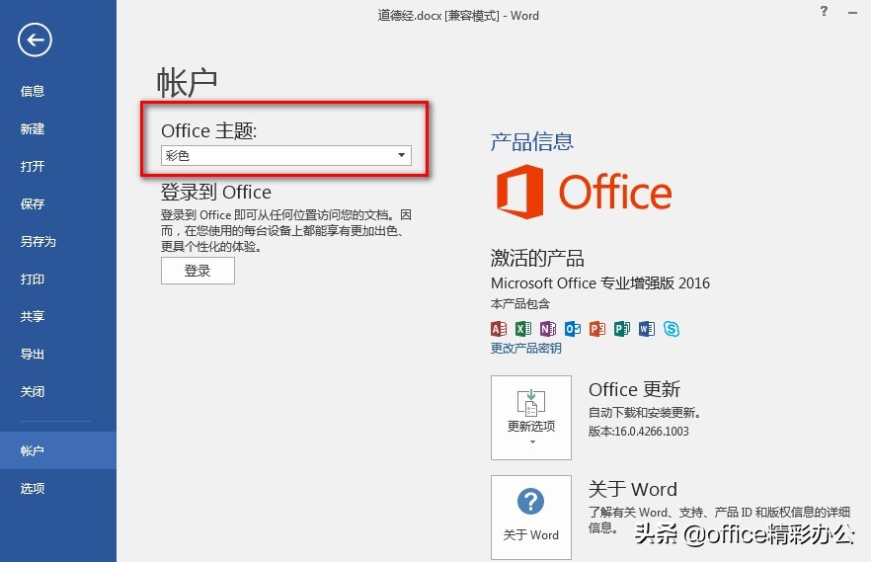This screenshot has width=871, height=562.
Task: Click the Office logo
Action: click(x=584, y=192)
